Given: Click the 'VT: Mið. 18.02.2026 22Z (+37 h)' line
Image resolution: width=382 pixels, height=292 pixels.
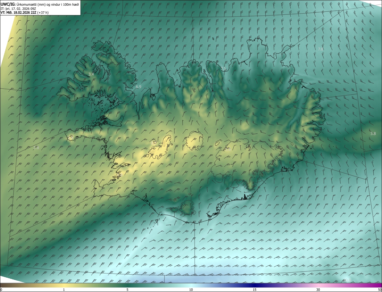Looking at the screenshot, I should pos(24,13).
